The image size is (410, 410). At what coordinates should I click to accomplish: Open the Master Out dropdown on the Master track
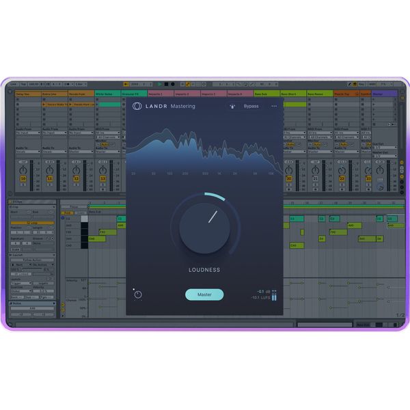click(x=385, y=156)
